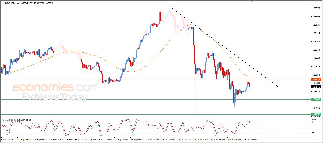Click the stochastic 80 level label
This screenshot has height=143, width=323.
[313, 122]
